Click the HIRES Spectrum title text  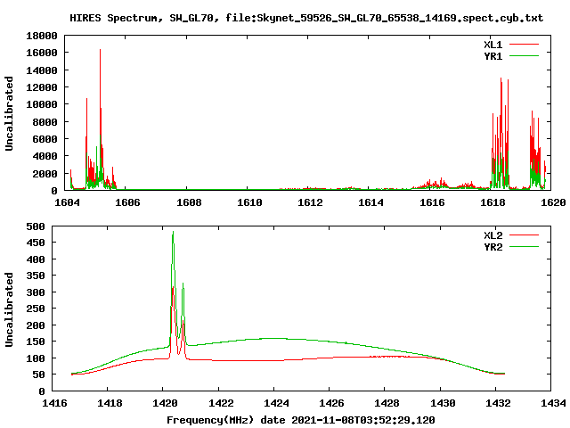(x=306, y=18)
